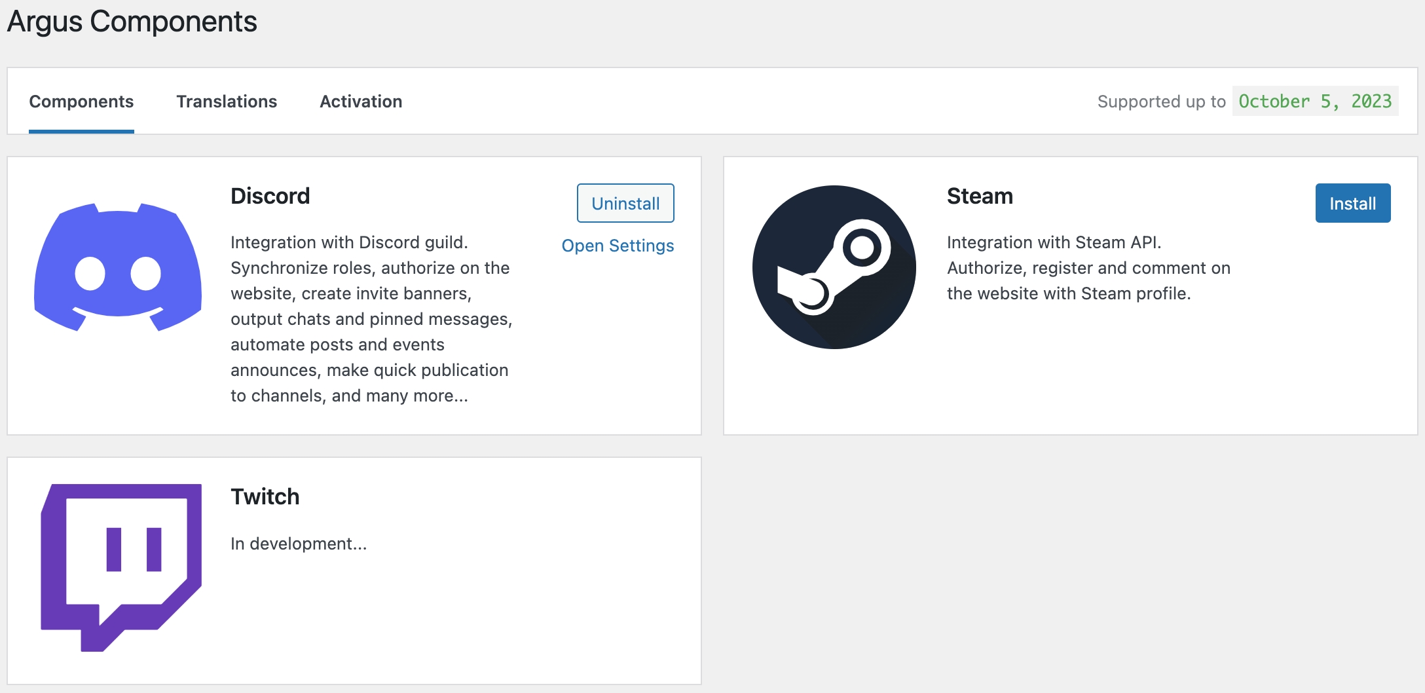The image size is (1425, 693).
Task: Click the Steam logo icon
Action: tap(834, 267)
